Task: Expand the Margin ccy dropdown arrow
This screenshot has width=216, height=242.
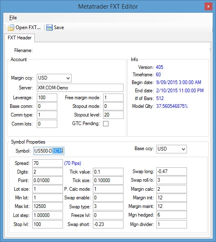Action: point(68,78)
